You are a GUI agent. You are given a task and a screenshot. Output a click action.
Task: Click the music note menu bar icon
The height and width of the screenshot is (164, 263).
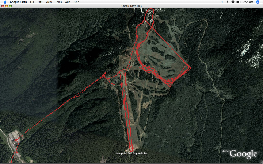(x=222, y=2)
